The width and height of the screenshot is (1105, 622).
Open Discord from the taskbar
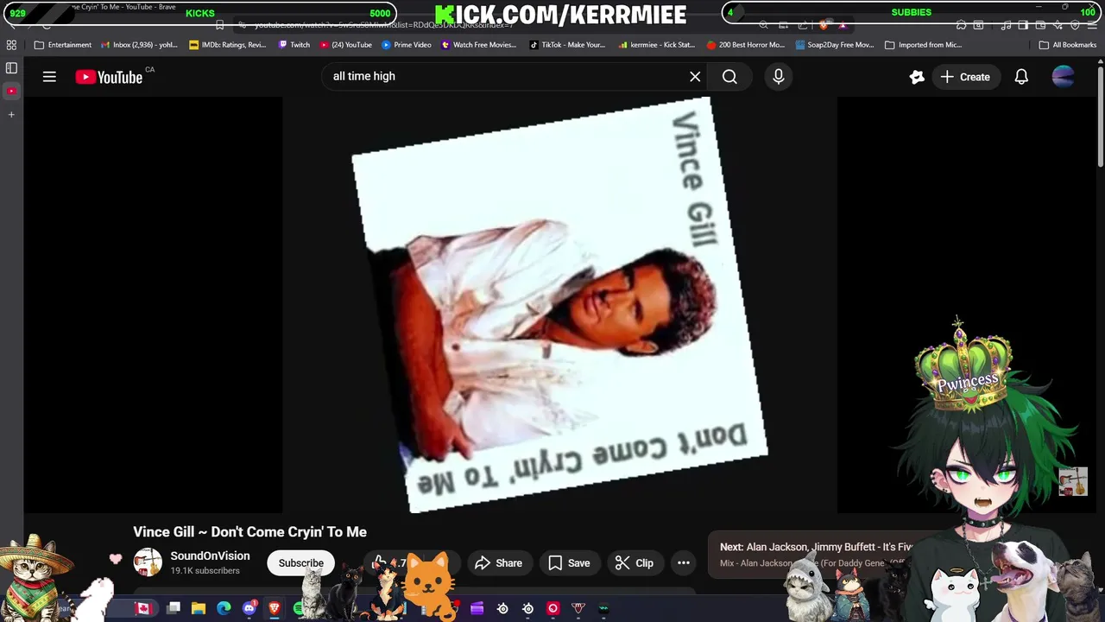pos(249,608)
